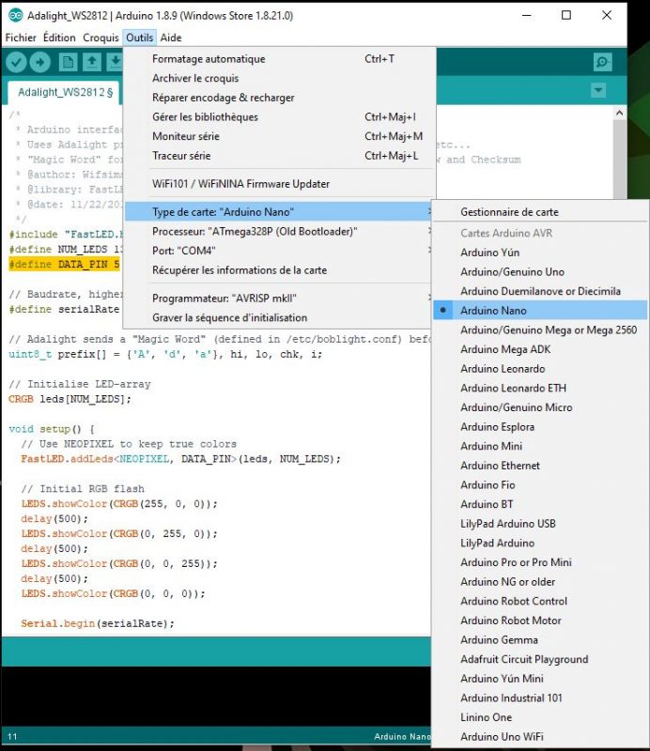Select Arduino Gemma board
This screenshot has height=751, width=650.
pos(540,640)
